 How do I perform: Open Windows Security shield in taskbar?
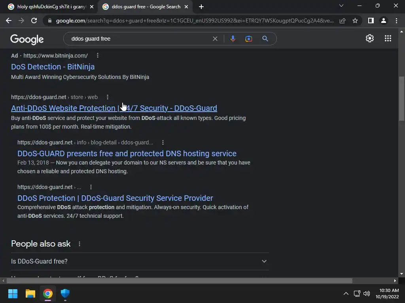65,294
